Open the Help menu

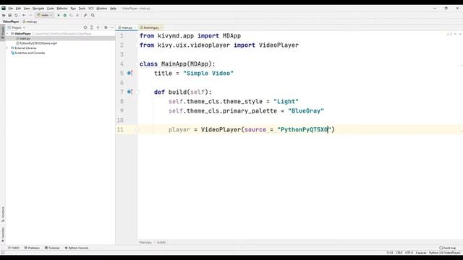113,9
